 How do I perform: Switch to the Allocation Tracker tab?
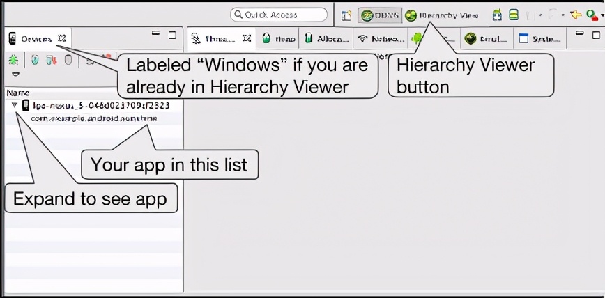(x=327, y=38)
